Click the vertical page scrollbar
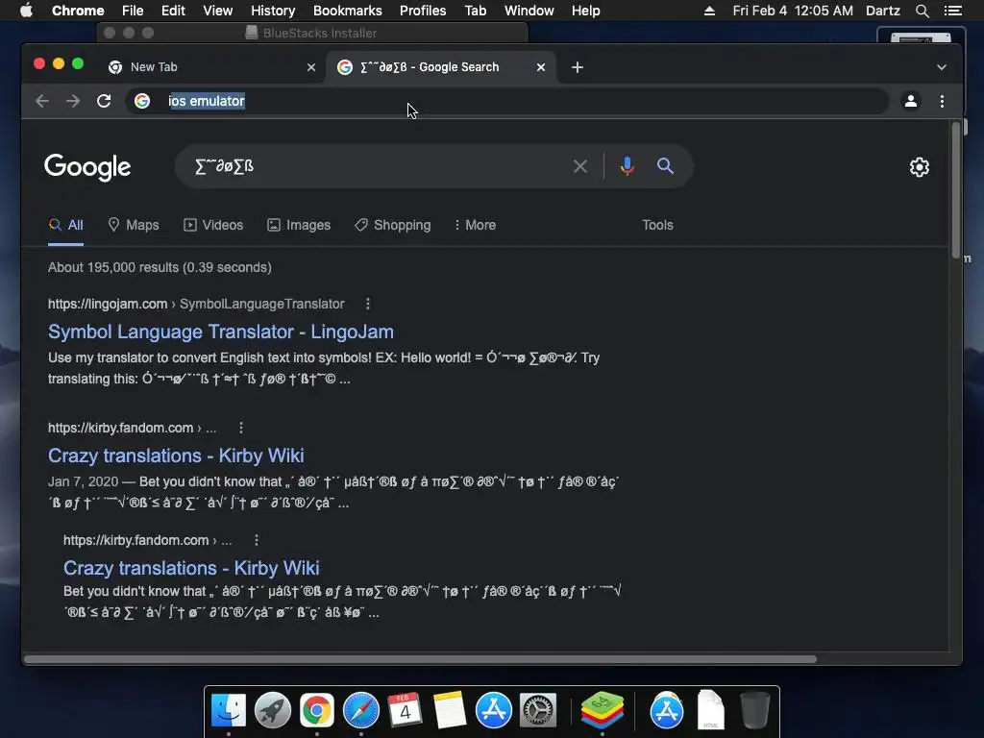 pyautogui.click(x=956, y=190)
